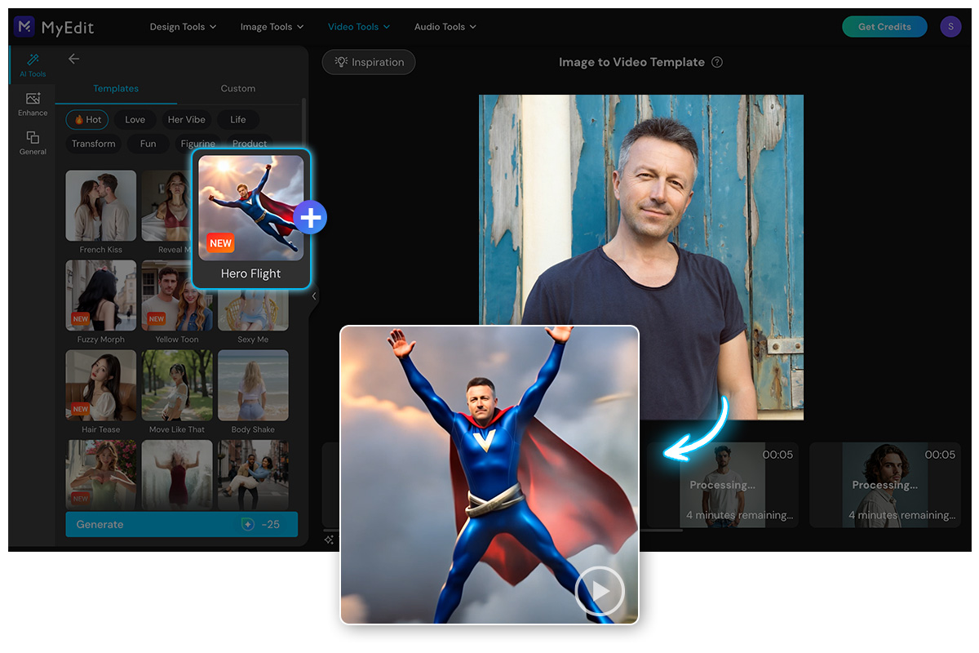Click the back arrow in the templates panel
The width and height of the screenshot is (979, 653).
(x=73, y=59)
